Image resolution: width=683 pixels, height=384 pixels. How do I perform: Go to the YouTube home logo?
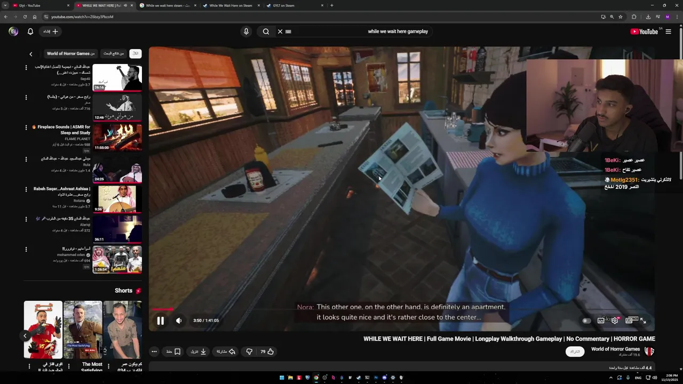[644, 31]
